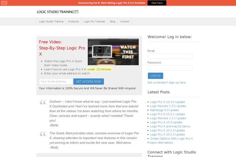Open the Contact page
Viewport: 236px width, 157px height.
pyautogui.click(x=125, y=22)
